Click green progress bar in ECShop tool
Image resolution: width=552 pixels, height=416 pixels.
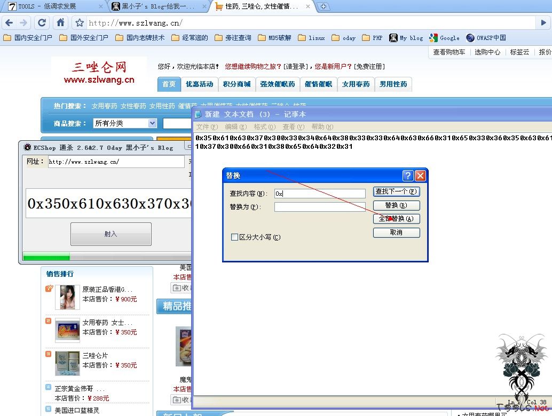point(46,257)
